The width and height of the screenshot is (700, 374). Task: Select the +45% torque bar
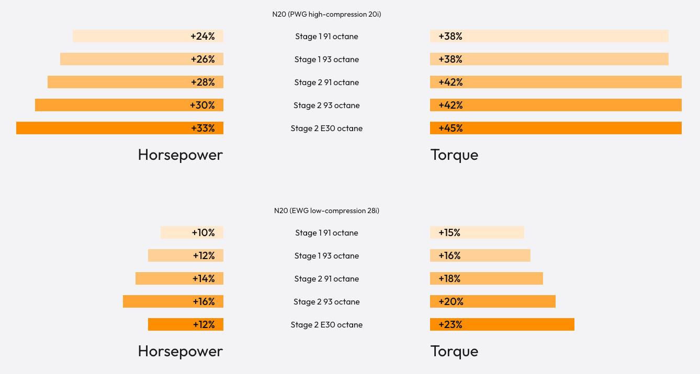(556, 128)
